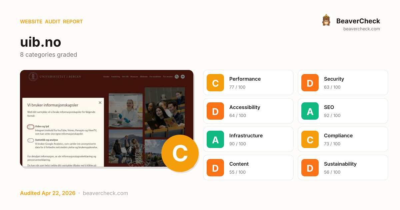
Task: Toggle the Statistikk og analyse switch
Action: 31,140
